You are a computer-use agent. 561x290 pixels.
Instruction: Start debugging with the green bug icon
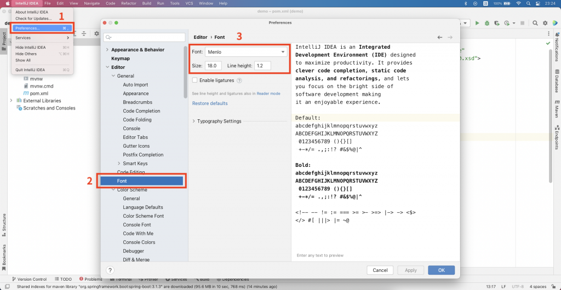pyautogui.click(x=487, y=23)
